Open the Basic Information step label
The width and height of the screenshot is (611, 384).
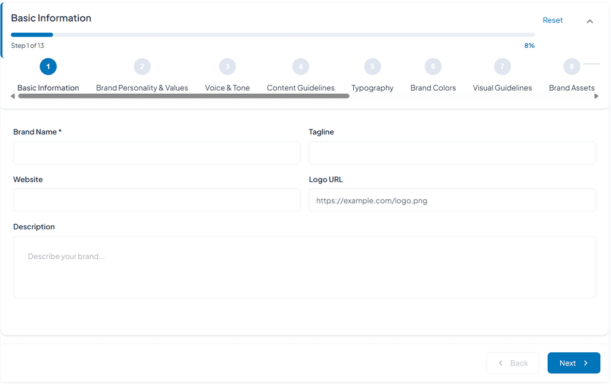[x=48, y=88]
